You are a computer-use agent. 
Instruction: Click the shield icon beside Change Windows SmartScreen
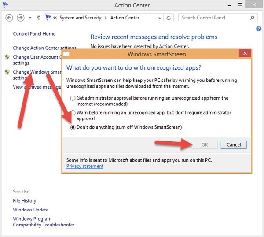click(x=7, y=72)
